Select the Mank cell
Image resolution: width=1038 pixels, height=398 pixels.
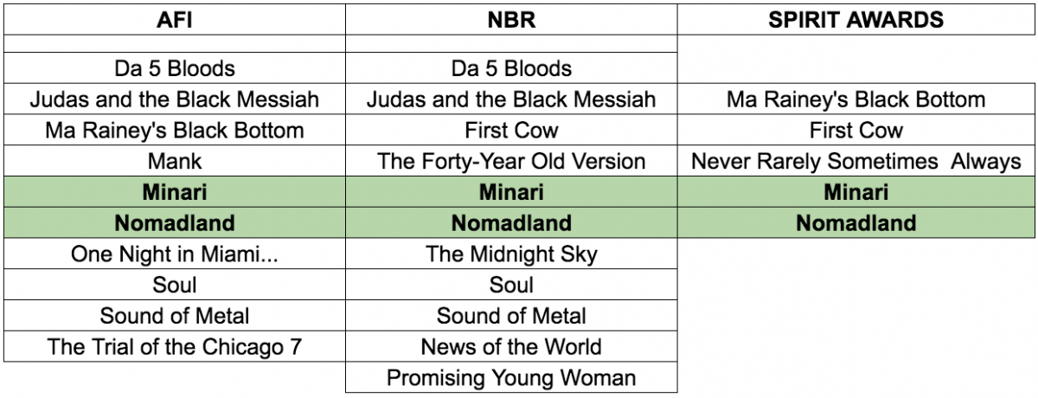pos(174,161)
